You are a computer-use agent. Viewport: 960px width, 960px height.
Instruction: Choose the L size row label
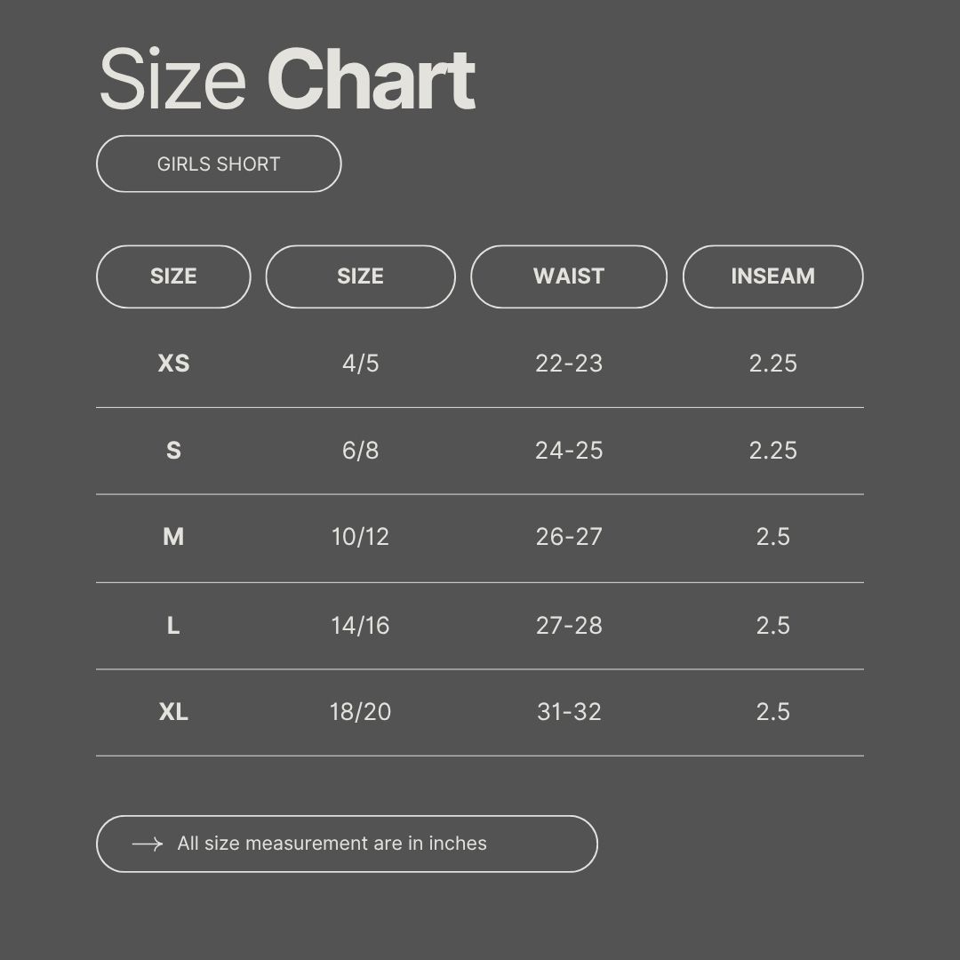pyautogui.click(x=173, y=626)
